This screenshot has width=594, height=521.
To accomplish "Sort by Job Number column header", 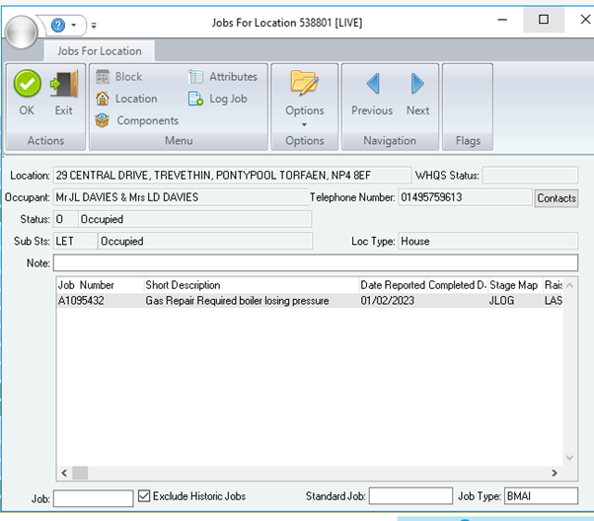I will 101,285.
